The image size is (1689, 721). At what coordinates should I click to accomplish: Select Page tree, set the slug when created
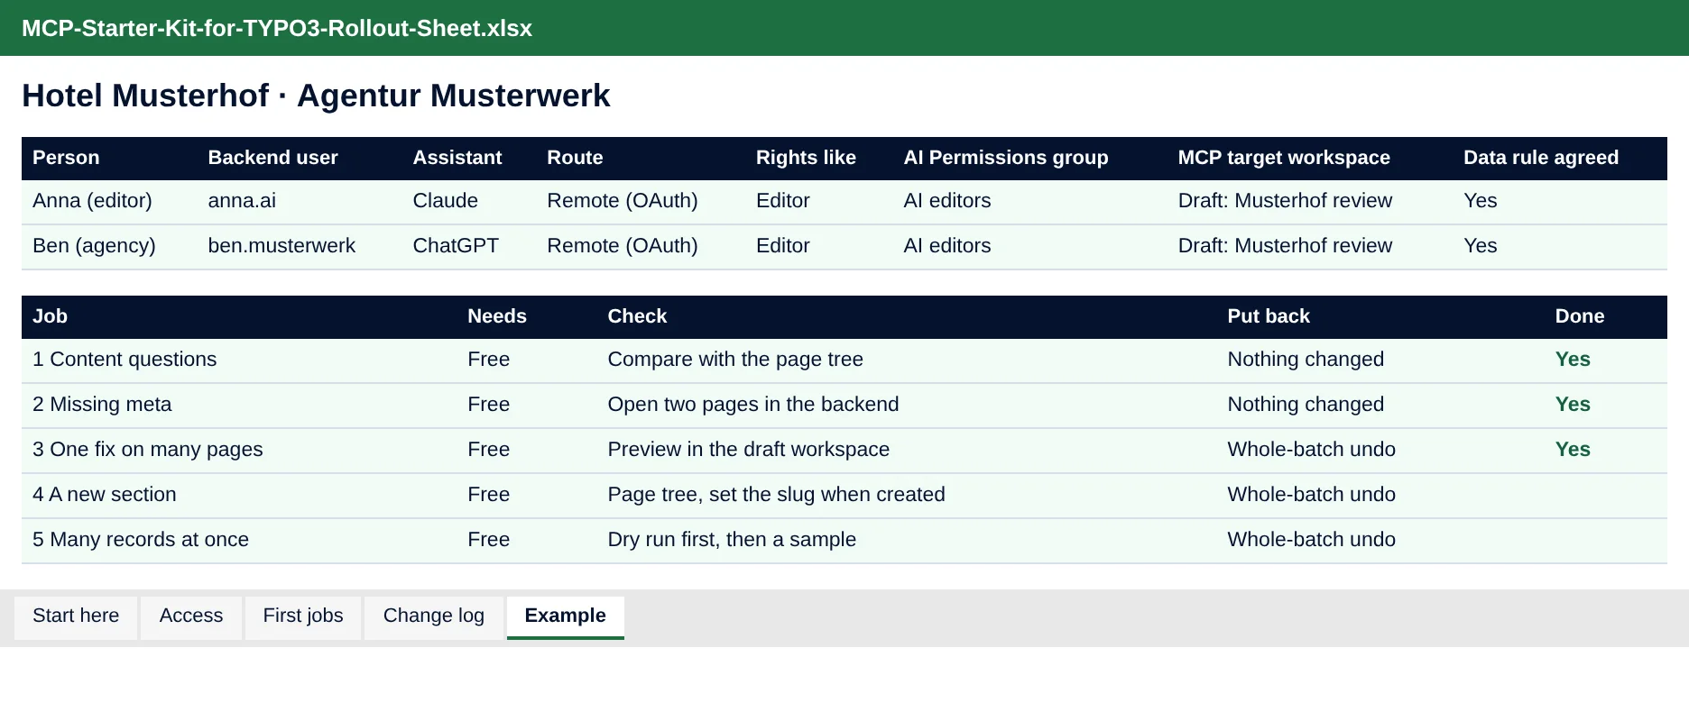click(776, 495)
